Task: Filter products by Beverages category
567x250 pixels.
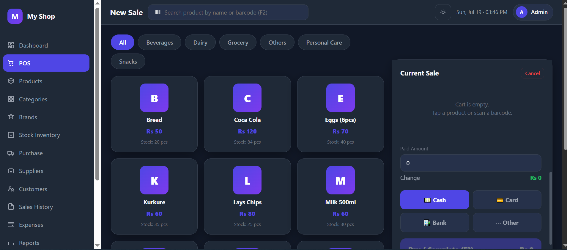Action: (160, 42)
